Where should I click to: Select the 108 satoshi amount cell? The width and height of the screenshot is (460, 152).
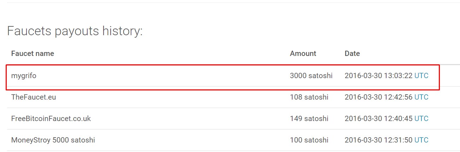309,97
